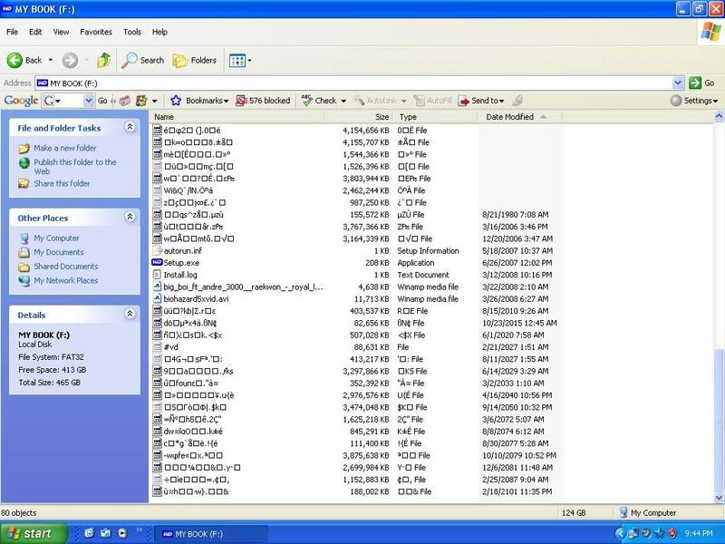Screen dimensions: 725x544
Task: Click the Back navigation button
Action: (x=24, y=60)
